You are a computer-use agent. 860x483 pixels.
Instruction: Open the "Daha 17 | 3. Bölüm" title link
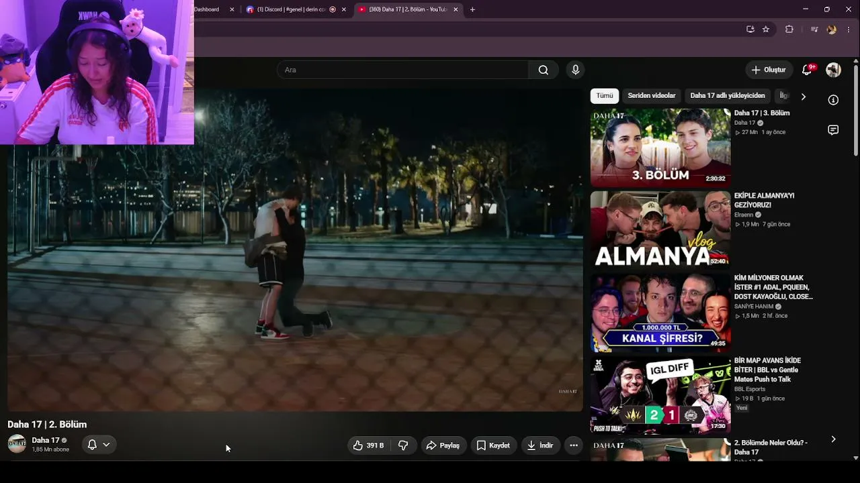pyautogui.click(x=762, y=113)
